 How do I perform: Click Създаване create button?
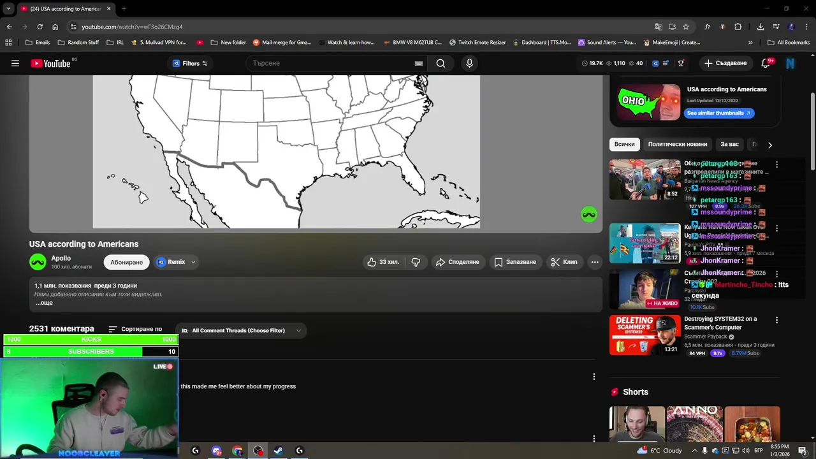pyautogui.click(x=725, y=63)
